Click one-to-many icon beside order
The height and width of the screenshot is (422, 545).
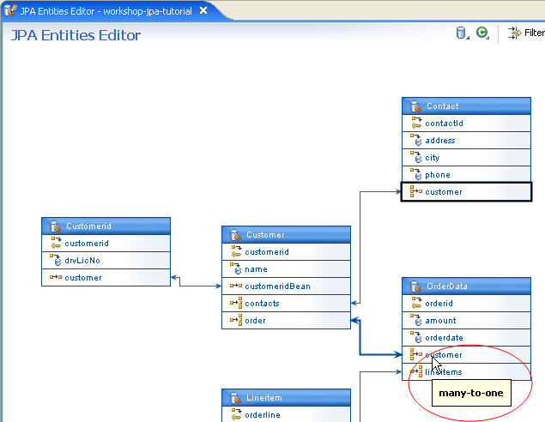tap(236, 320)
